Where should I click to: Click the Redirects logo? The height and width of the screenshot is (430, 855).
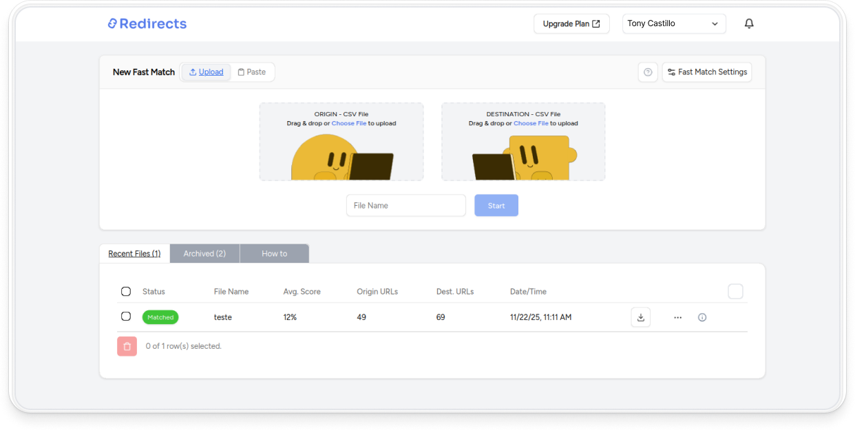tap(147, 23)
